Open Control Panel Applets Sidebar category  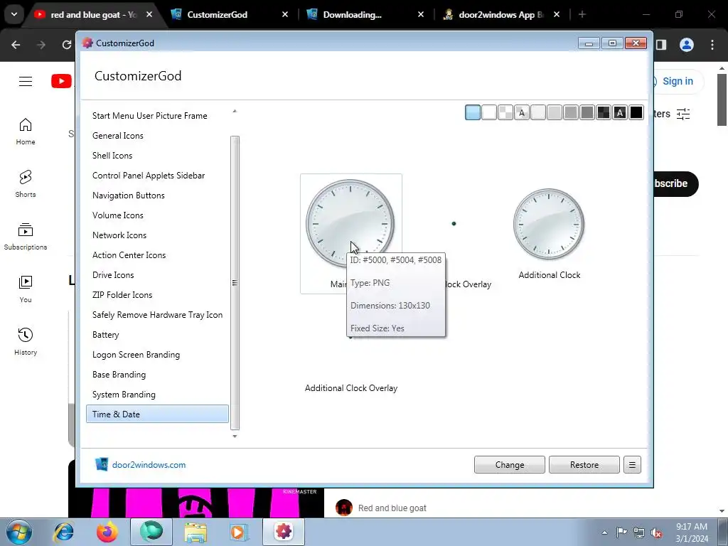coord(149,176)
